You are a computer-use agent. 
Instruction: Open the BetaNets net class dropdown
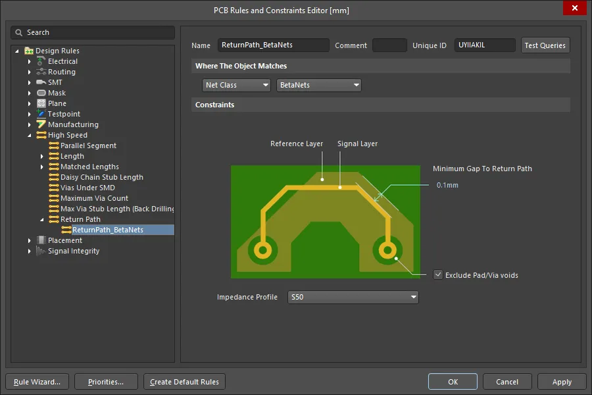tap(319, 85)
